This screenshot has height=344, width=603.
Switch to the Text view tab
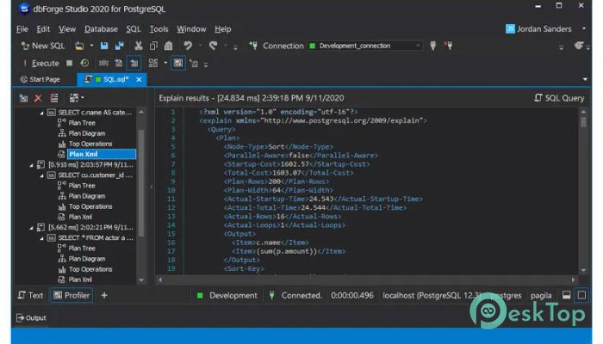(x=31, y=295)
